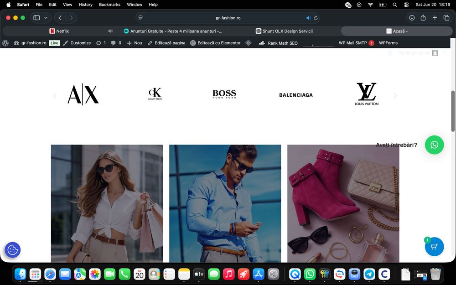Show next brands with right carousel arrow
The height and width of the screenshot is (285, 456).
[x=395, y=95]
